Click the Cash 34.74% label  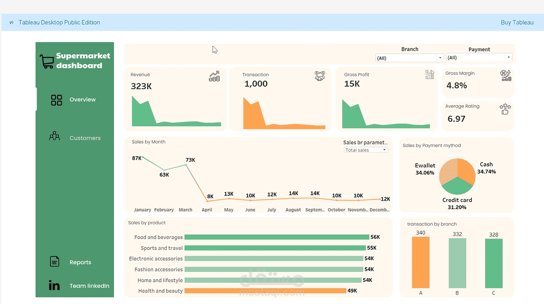tap(487, 168)
